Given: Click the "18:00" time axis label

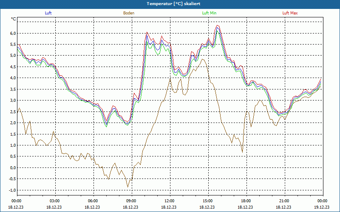Looking at the screenshot, I should pyautogui.click(x=247, y=201).
